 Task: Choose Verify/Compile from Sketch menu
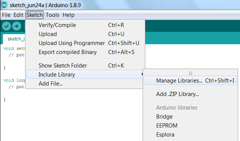85,25
